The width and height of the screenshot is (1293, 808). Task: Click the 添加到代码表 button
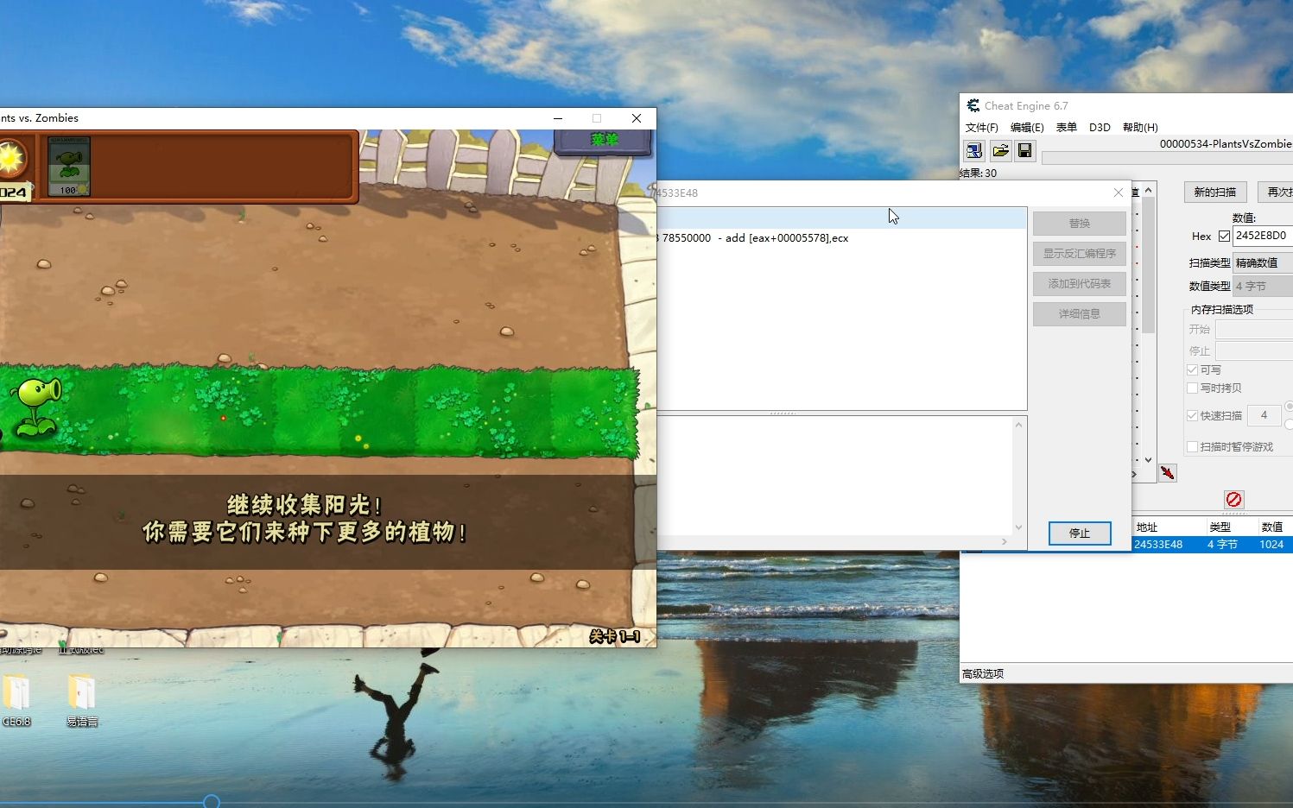(1080, 283)
